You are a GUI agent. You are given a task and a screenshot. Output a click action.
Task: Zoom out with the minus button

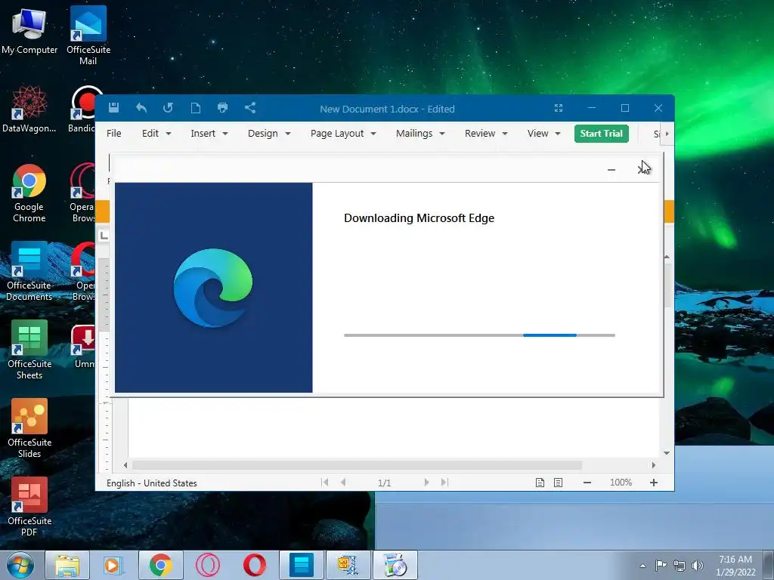(x=587, y=483)
